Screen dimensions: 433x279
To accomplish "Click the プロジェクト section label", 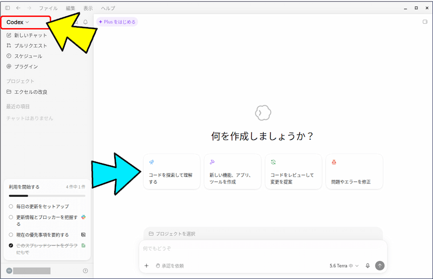I will point(20,81).
